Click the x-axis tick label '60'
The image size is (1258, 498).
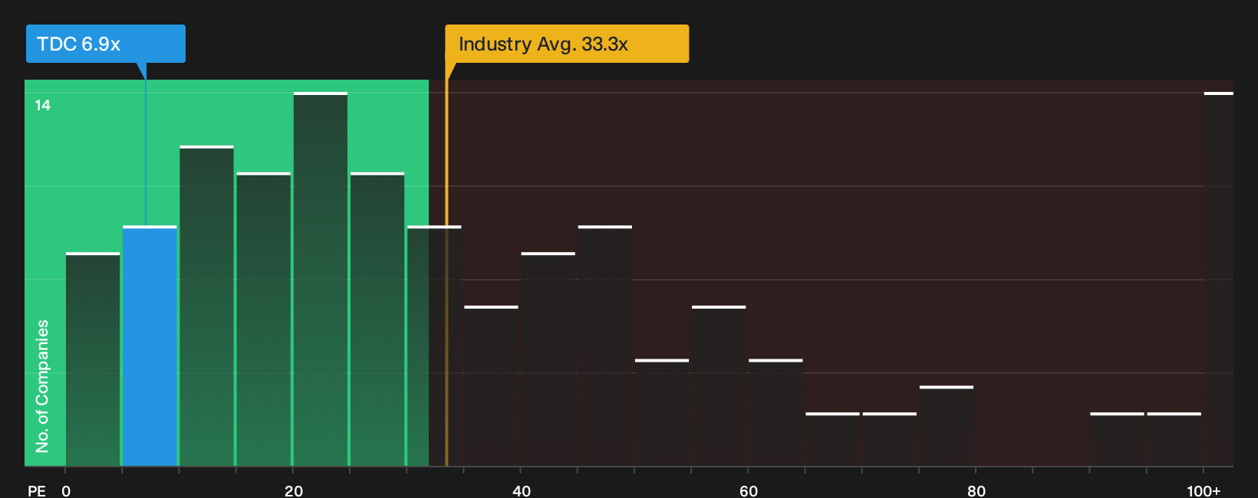coord(749,490)
